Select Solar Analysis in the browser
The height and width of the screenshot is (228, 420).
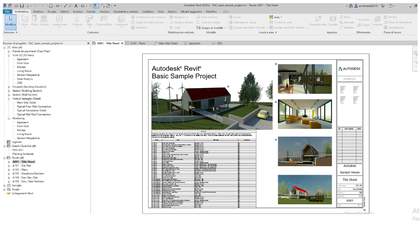(x=25, y=79)
